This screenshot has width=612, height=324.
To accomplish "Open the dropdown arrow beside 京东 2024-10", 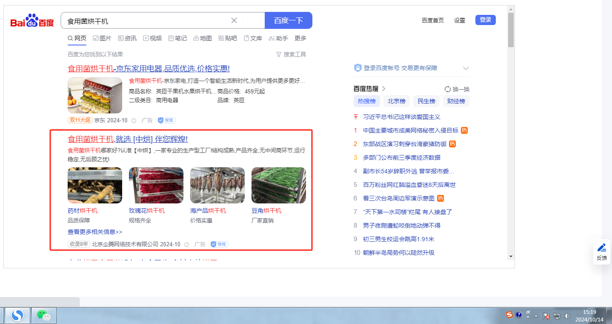I will coord(134,121).
